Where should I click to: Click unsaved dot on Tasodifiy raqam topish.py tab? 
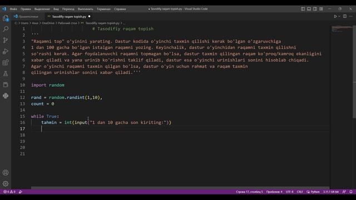click(x=89, y=16)
